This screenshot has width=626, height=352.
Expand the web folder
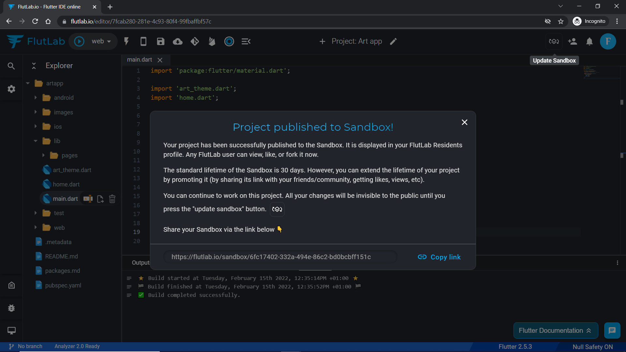36,227
